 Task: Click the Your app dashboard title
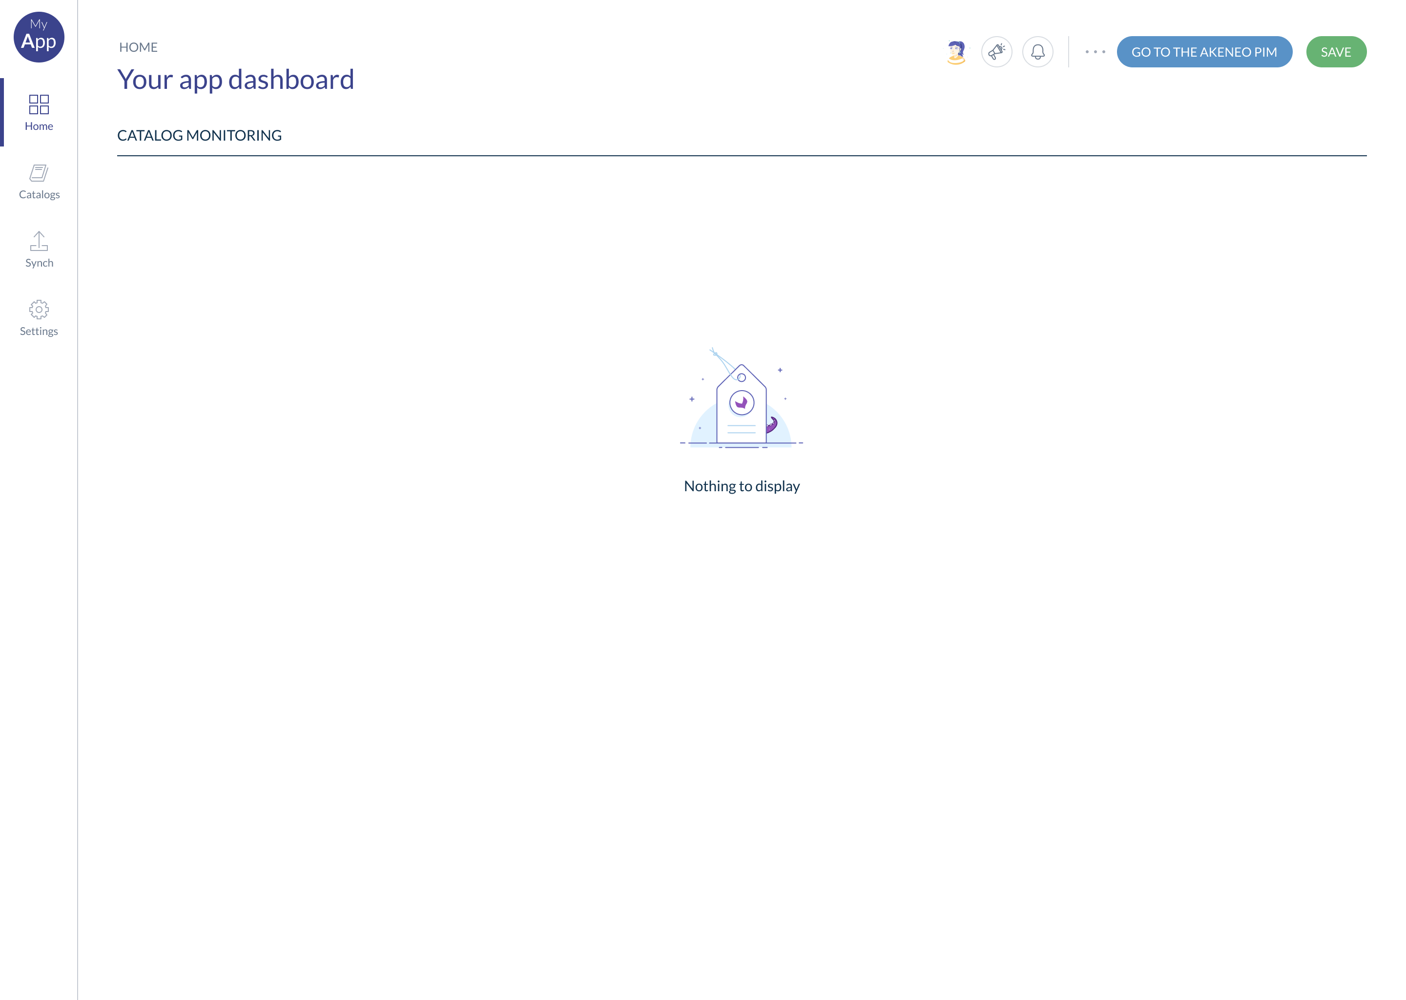tap(236, 80)
